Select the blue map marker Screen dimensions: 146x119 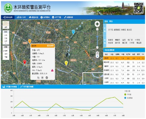pos(73,32)
